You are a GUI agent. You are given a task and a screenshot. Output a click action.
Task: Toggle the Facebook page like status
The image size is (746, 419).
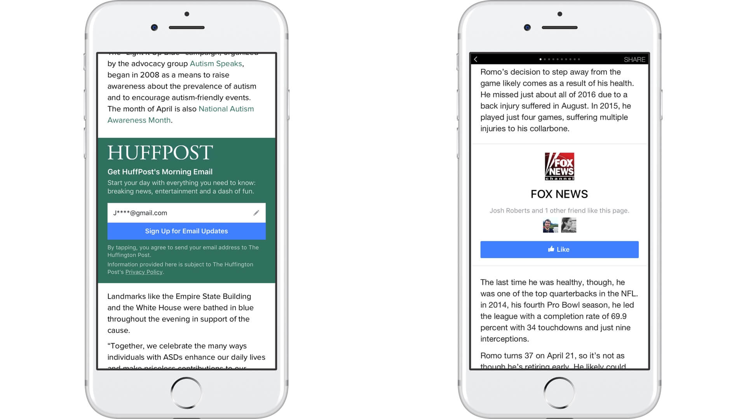559,249
